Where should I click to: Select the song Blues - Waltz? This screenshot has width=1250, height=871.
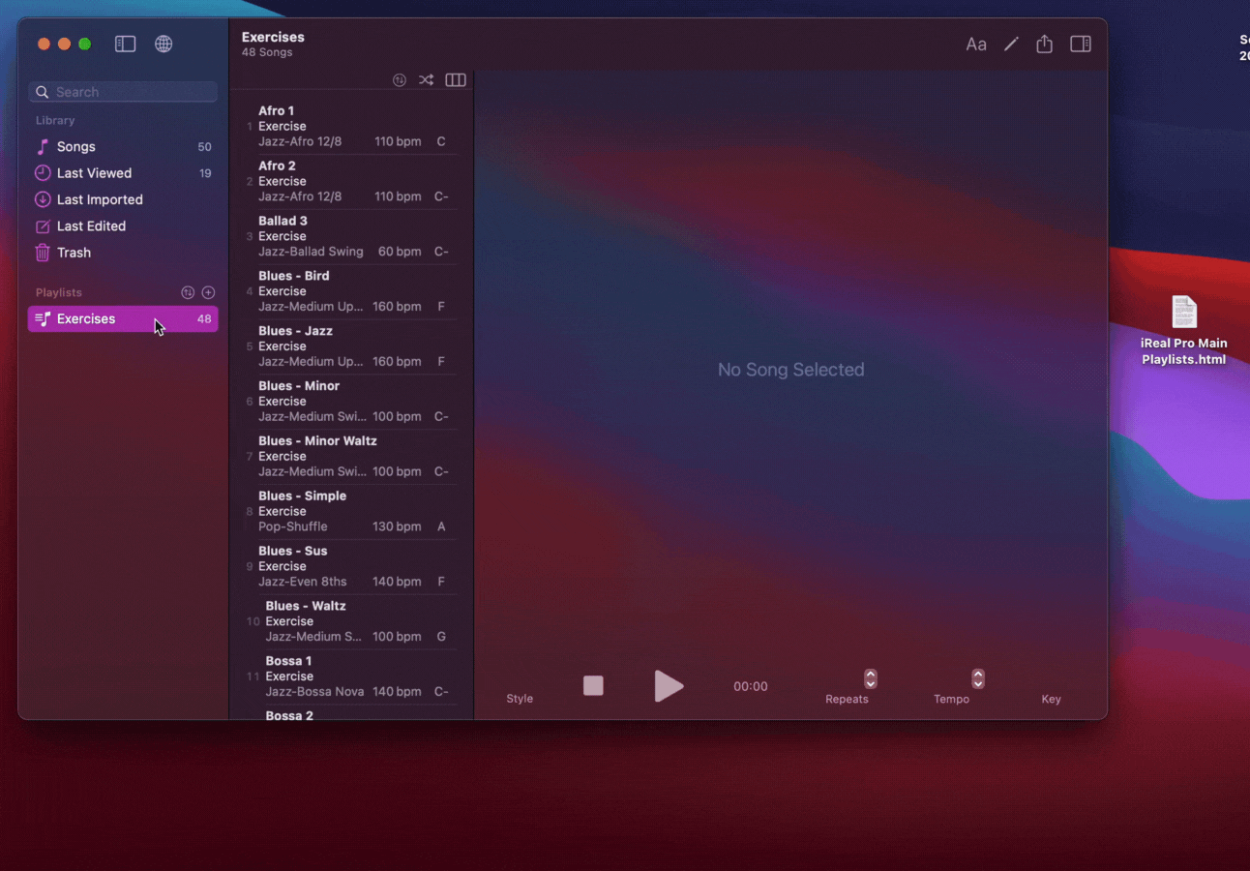click(351, 621)
